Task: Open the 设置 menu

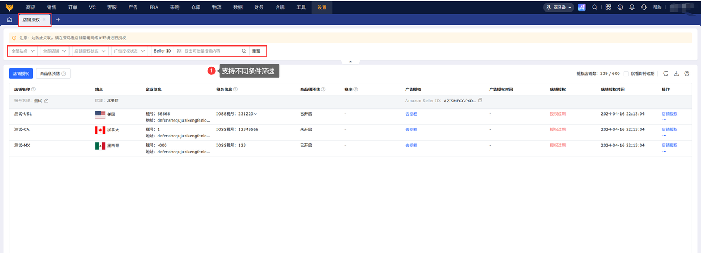Action: pos(322,7)
